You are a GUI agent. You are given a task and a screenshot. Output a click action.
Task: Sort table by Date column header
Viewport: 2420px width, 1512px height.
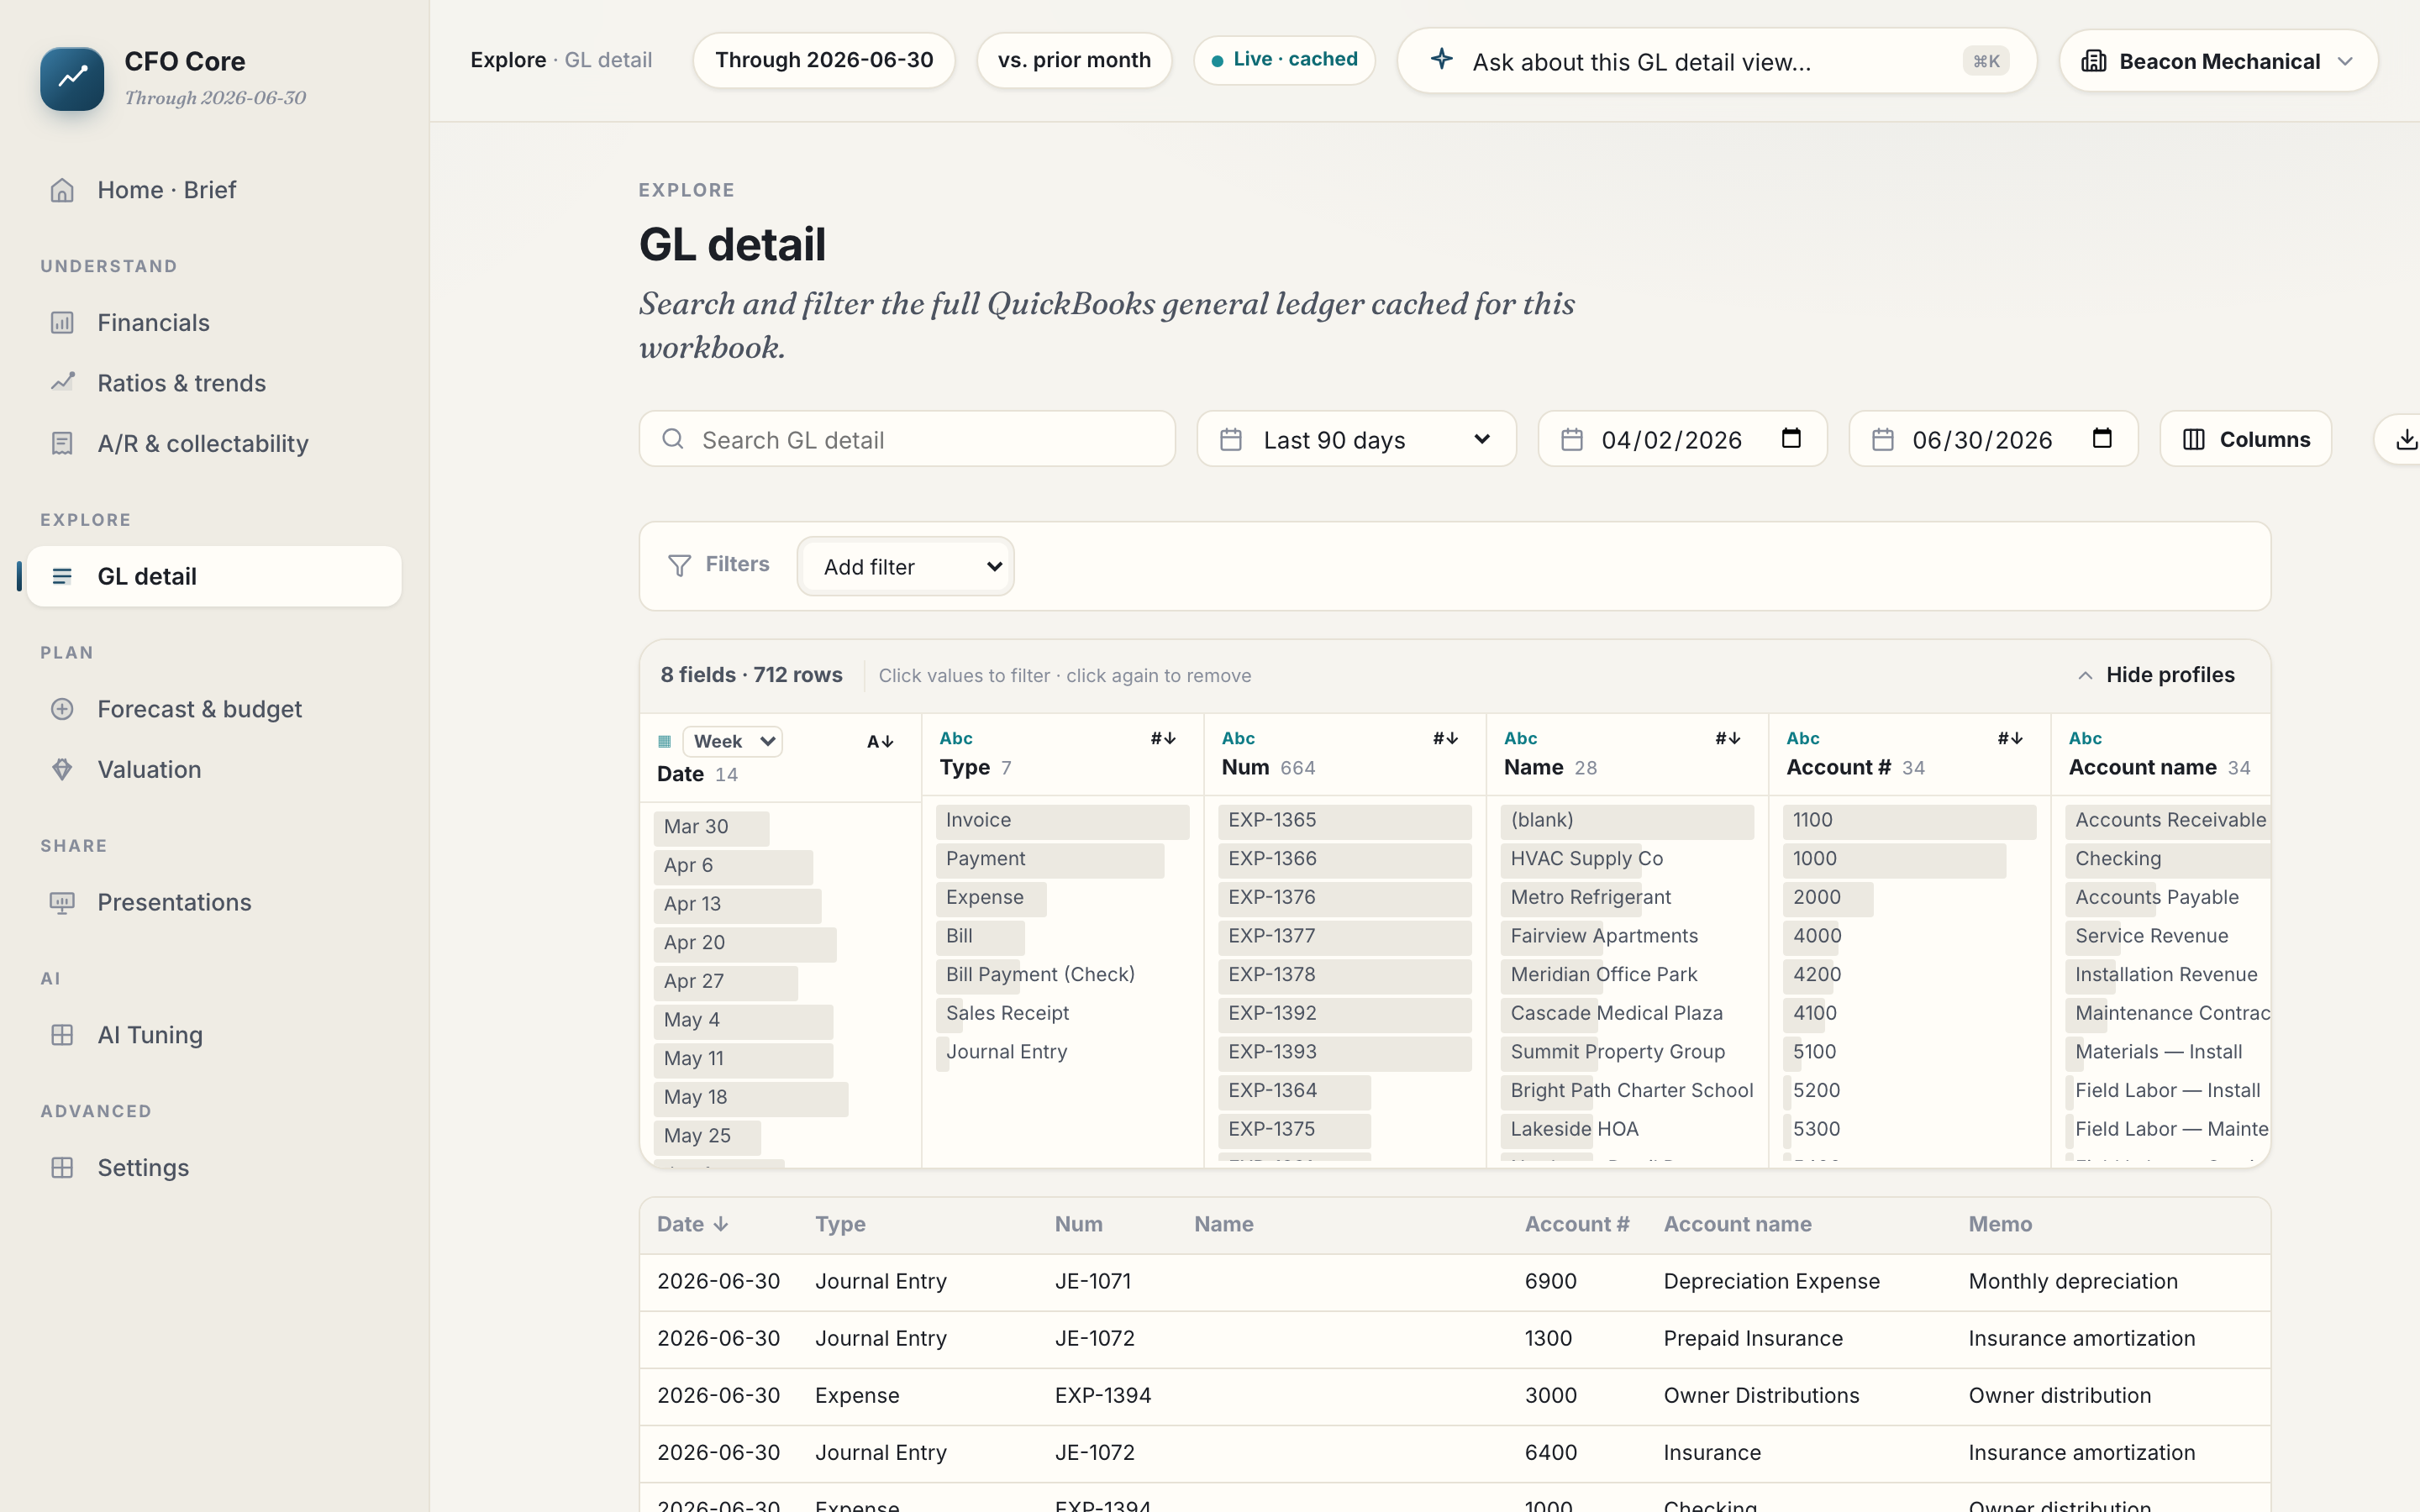pyautogui.click(x=692, y=1224)
